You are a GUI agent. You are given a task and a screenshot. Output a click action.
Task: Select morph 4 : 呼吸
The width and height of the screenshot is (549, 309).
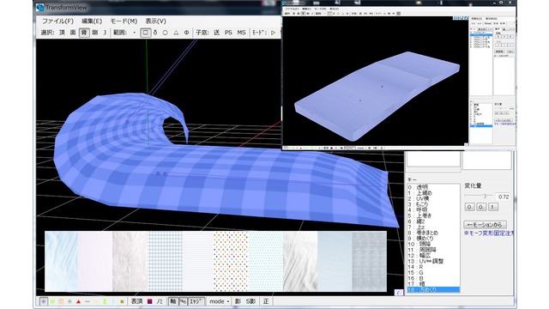(x=433, y=209)
